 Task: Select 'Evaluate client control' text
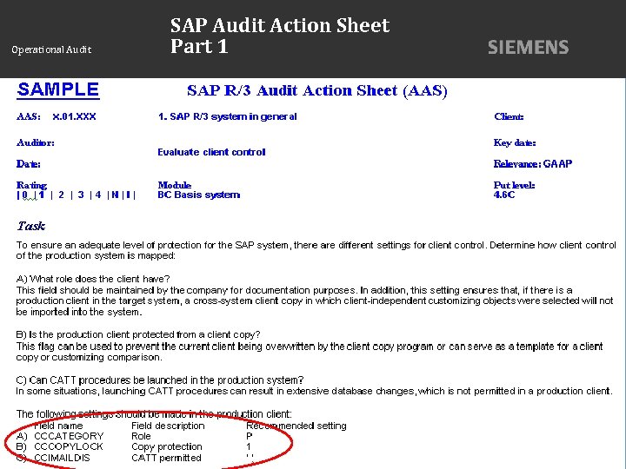tap(211, 152)
